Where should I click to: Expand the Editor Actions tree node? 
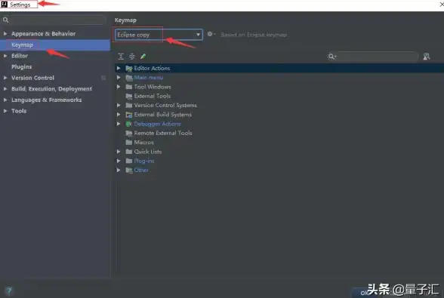(119, 68)
